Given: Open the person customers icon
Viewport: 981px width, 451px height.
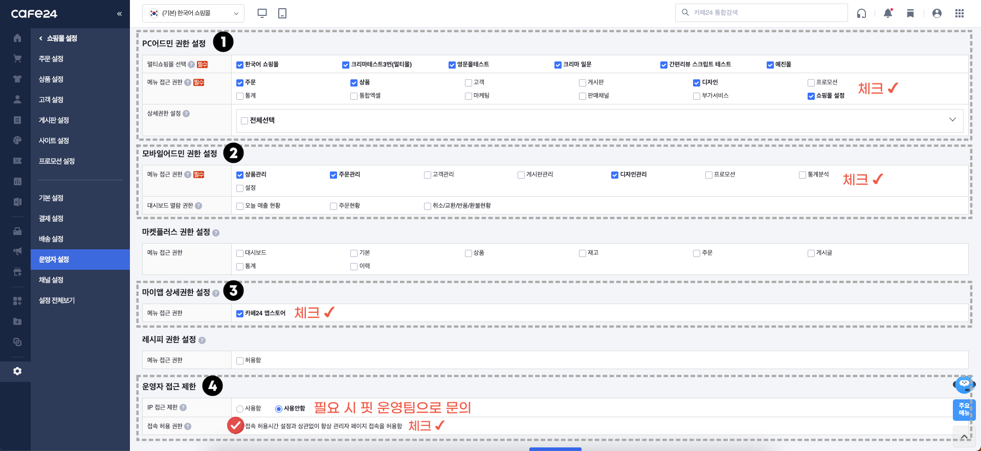Looking at the screenshot, I should (x=17, y=99).
